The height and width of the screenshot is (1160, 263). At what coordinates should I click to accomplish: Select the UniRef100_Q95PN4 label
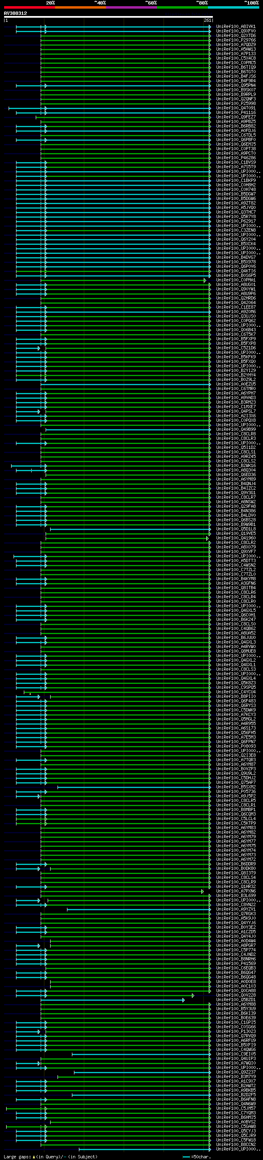(235, 85)
